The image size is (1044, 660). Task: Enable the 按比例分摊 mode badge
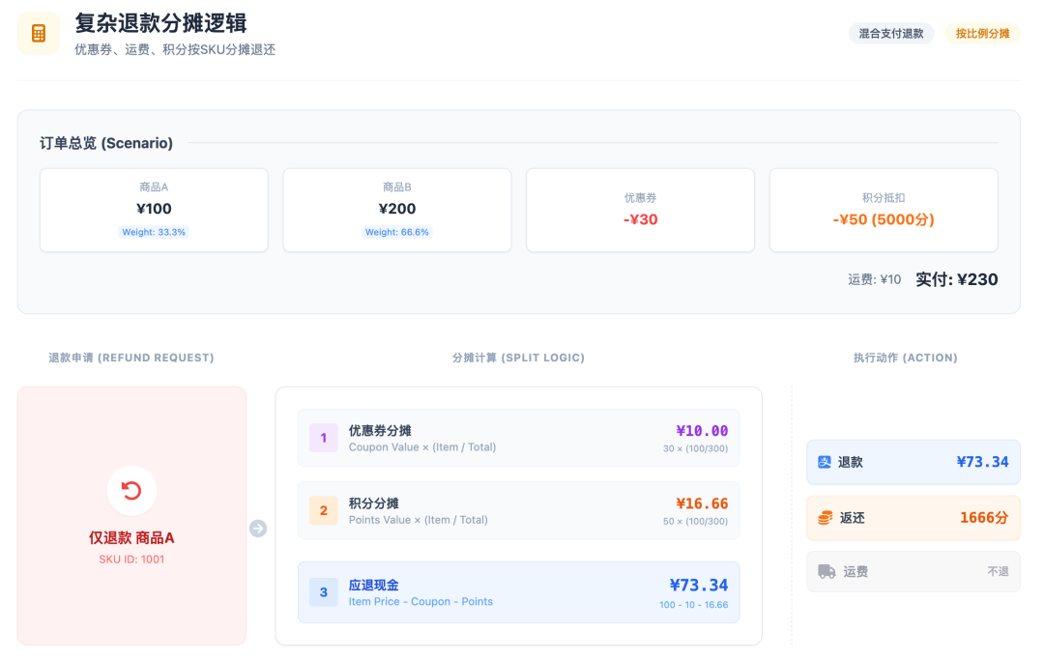click(x=982, y=32)
